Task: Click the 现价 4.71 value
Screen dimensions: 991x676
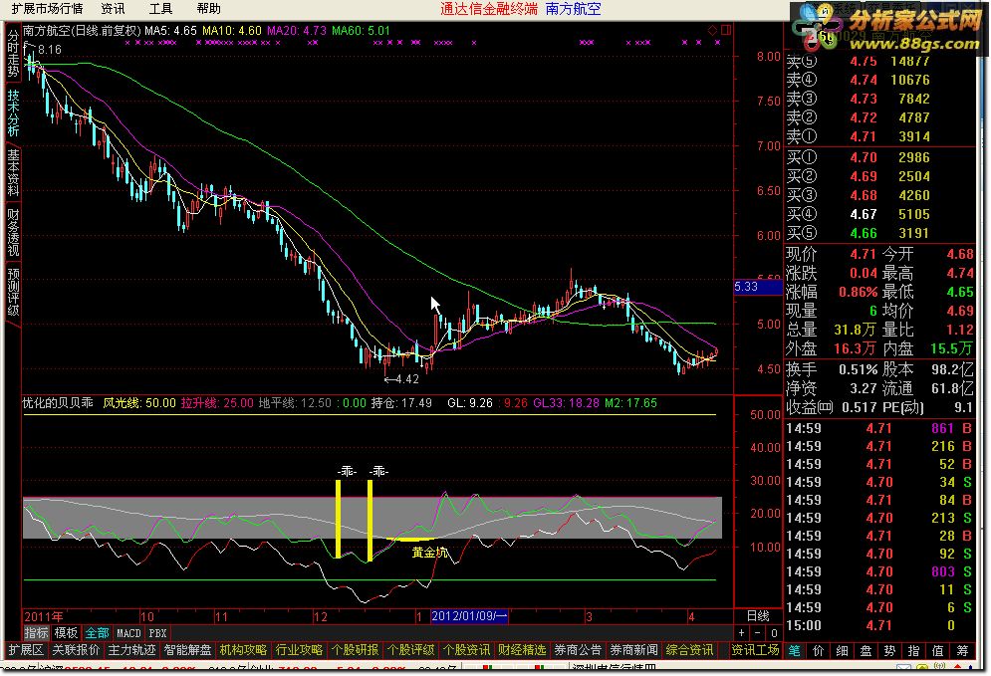Action: pyautogui.click(x=863, y=254)
